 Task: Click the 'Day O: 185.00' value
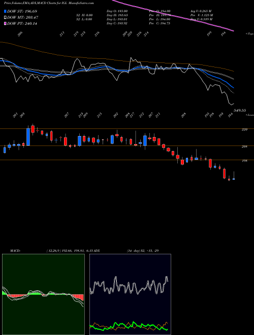[117, 11]
